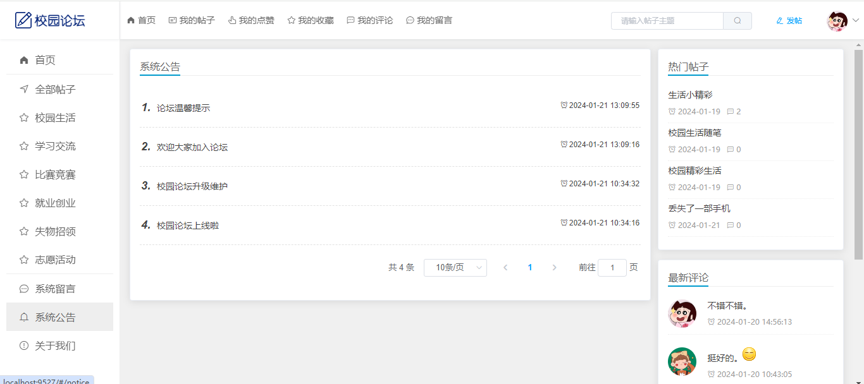Screen dimensions: 864x384
Task: Select 学习交流 in the sidebar
Action: [59, 146]
